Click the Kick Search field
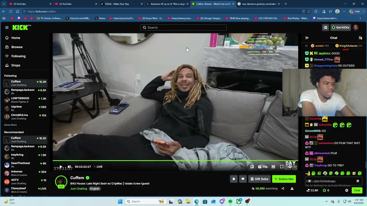The width and height of the screenshot is (367, 206). [x=183, y=27]
